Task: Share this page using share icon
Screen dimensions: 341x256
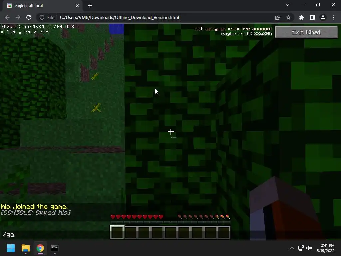Action: (x=278, y=17)
